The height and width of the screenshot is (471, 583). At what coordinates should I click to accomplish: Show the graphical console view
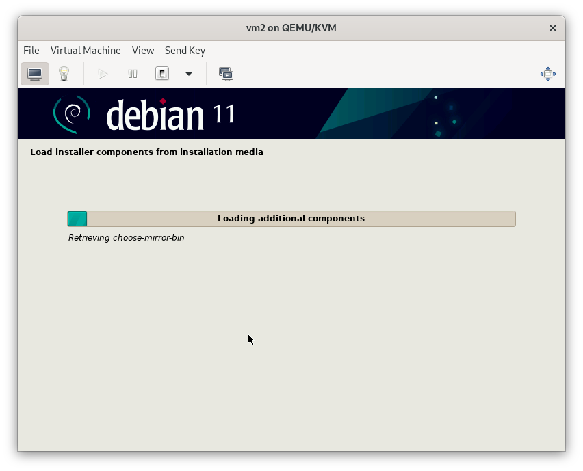35,74
